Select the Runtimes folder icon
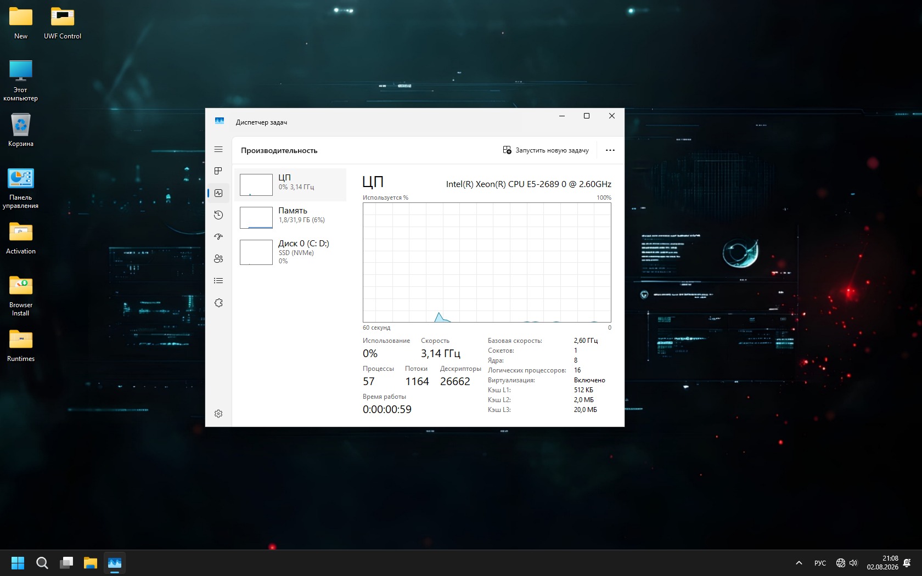Viewport: 922px width, 576px height. (21, 346)
